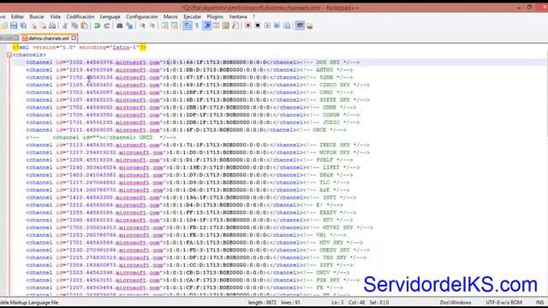Open the Lenguaje menu
548x308 pixels.
click(110, 17)
